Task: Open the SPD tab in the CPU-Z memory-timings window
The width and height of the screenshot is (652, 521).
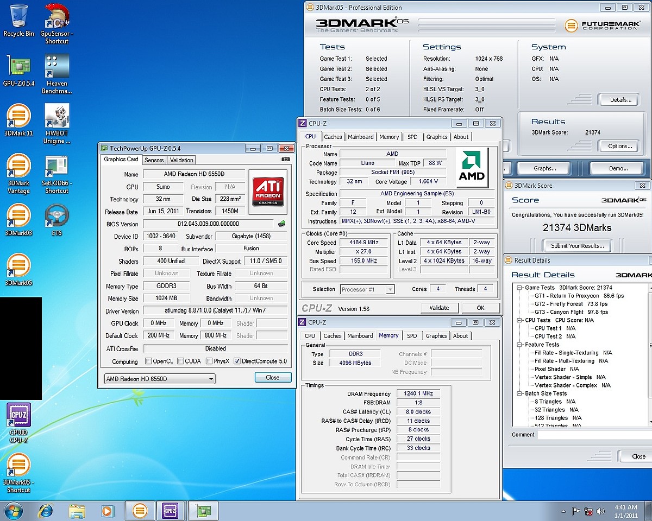Action: click(x=412, y=336)
